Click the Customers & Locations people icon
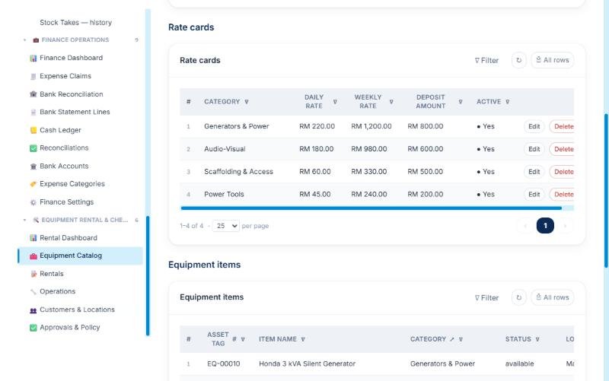The height and width of the screenshot is (381, 609). (33, 310)
